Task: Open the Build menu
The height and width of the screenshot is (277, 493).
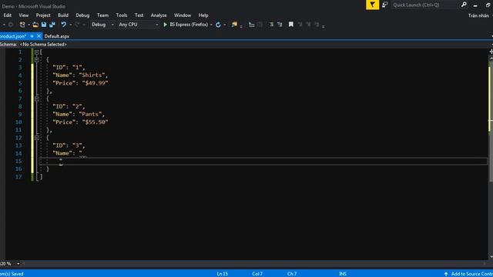Action: pyautogui.click(x=63, y=15)
